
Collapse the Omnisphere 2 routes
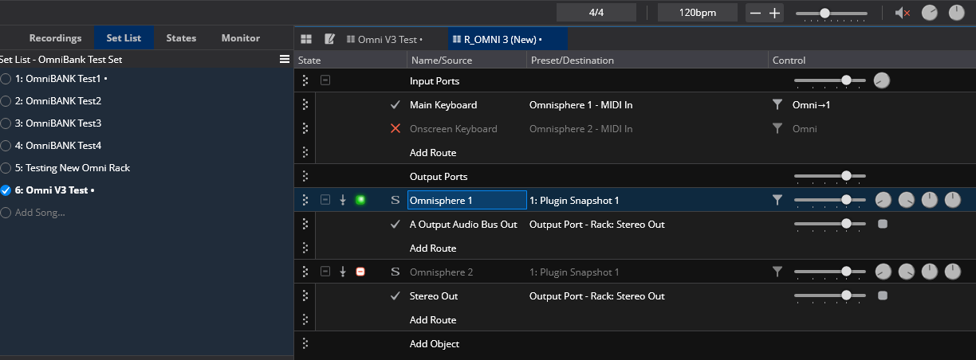pyautogui.click(x=325, y=272)
